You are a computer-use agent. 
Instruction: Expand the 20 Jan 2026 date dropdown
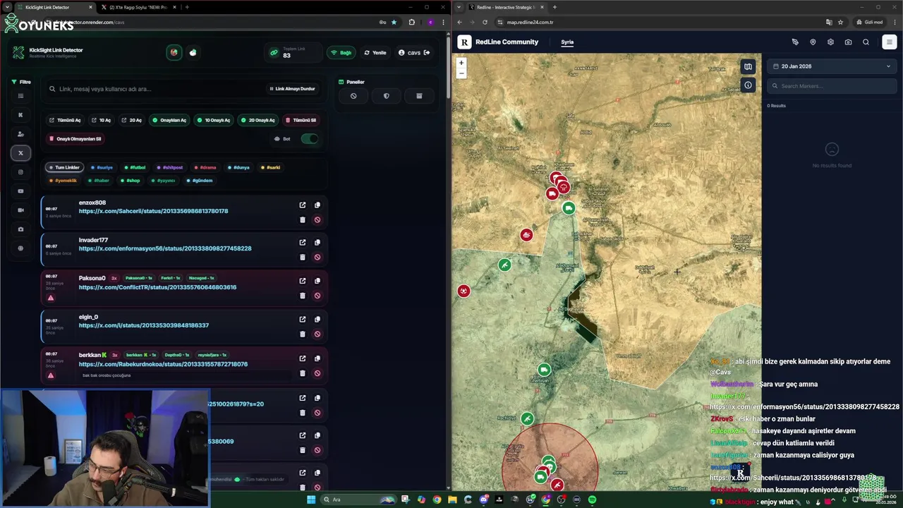[x=832, y=66]
